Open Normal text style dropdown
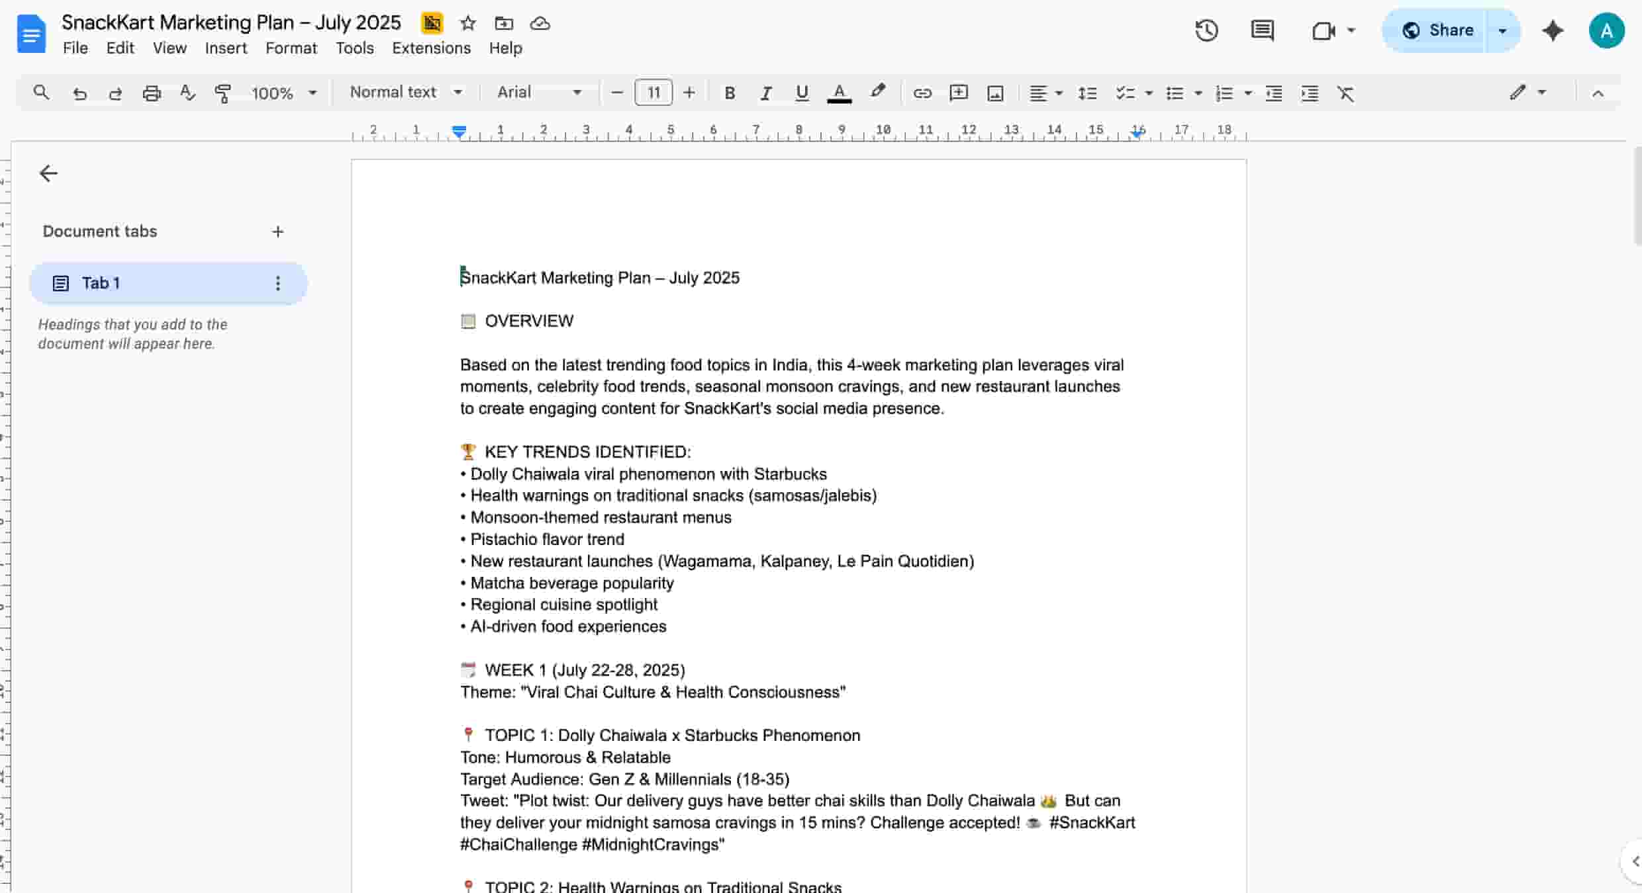1642x893 pixels. click(x=406, y=93)
